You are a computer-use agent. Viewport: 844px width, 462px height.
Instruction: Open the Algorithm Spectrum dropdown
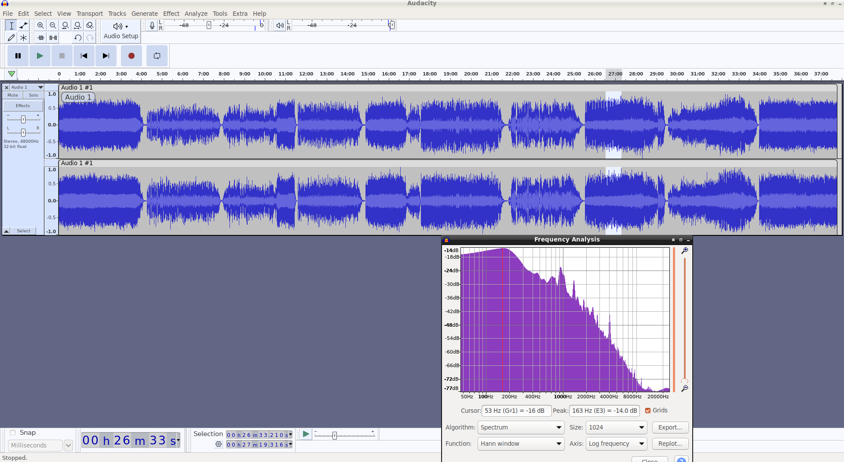pyautogui.click(x=521, y=427)
